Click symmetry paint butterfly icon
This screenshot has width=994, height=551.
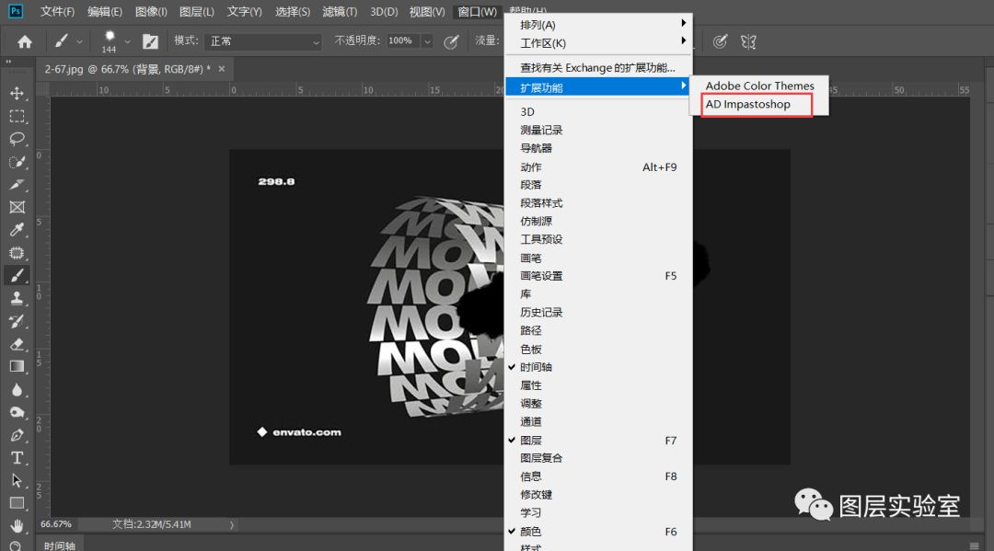click(748, 41)
